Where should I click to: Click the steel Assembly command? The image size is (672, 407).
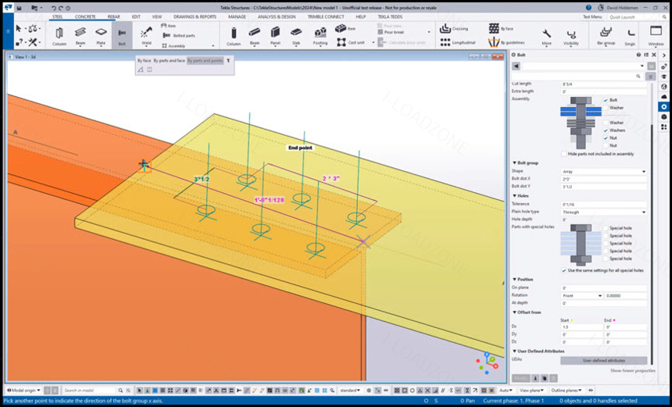click(173, 46)
